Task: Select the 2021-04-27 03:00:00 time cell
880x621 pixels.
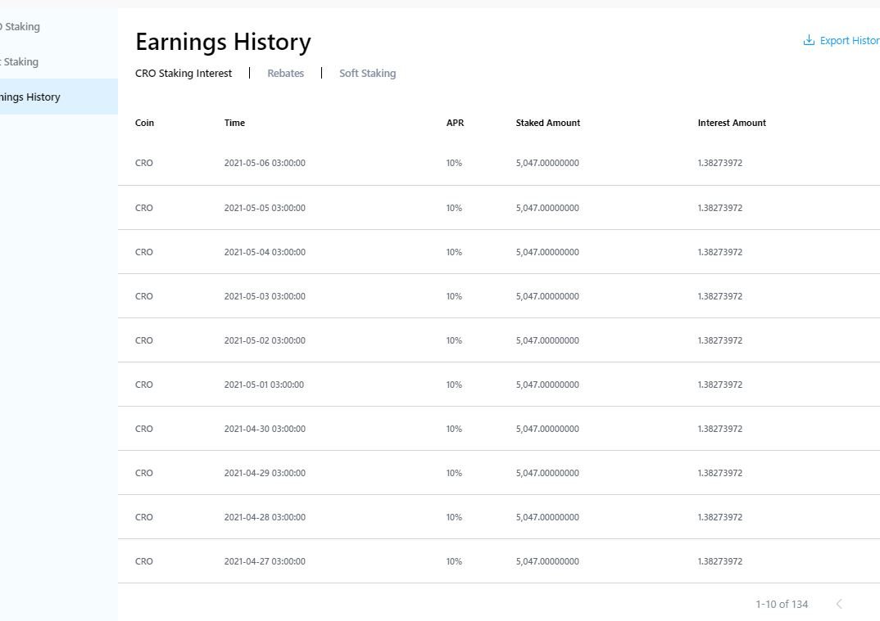Action: 265,562
